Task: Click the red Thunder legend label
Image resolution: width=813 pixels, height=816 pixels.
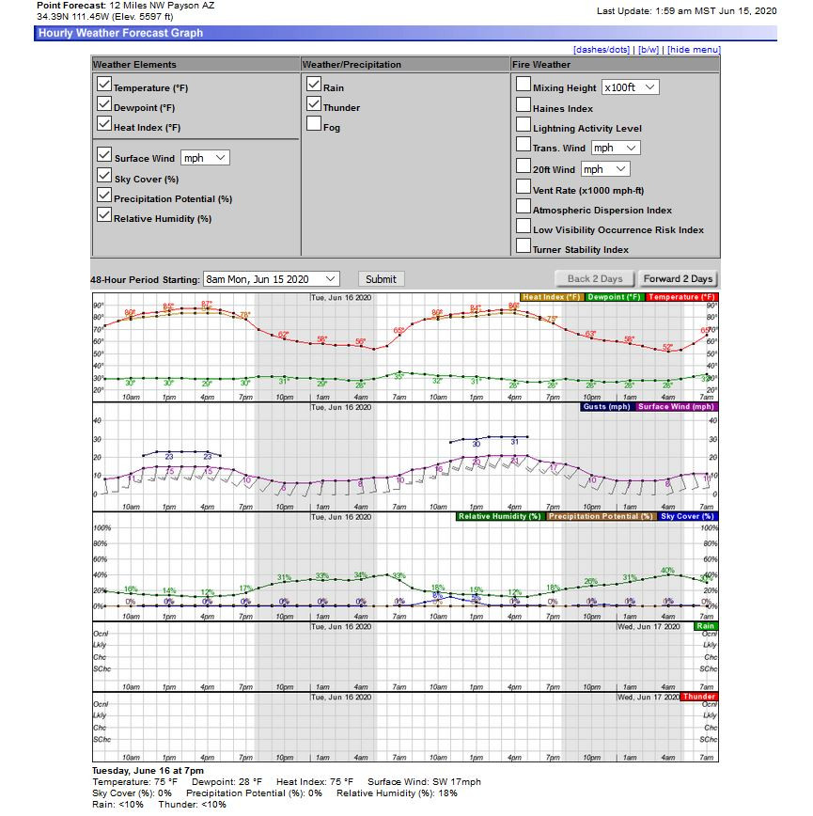Action: (698, 697)
